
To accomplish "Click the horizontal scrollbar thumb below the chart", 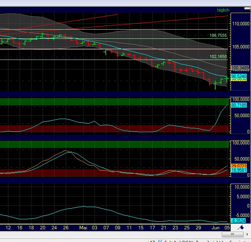I will click(x=233, y=234).
